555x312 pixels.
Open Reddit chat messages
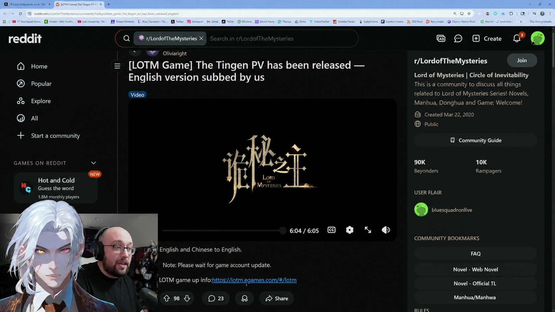point(458,38)
